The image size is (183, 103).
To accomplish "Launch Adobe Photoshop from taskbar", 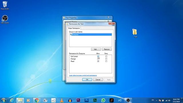I will click(x=87, y=100).
